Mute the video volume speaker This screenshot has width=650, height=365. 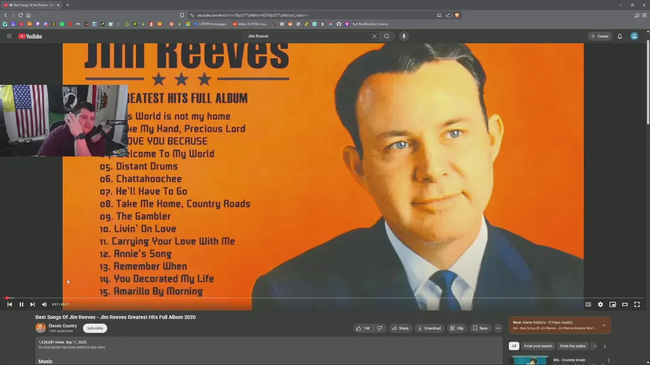pos(44,304)
